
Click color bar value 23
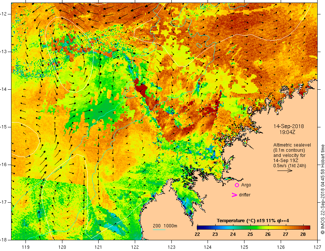[x=215, y=234]
